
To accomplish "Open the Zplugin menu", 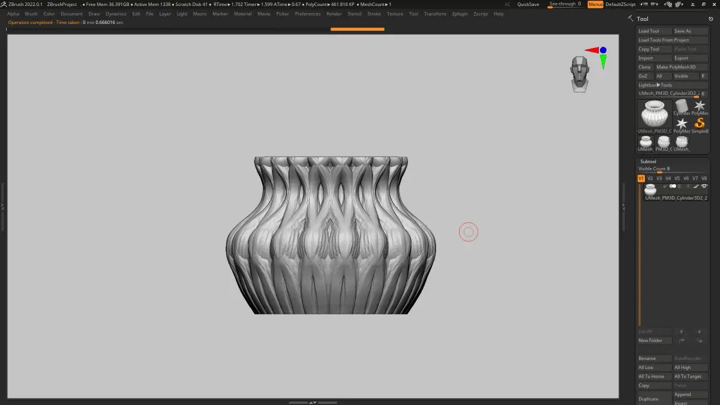I will click(x=460, y=14).
